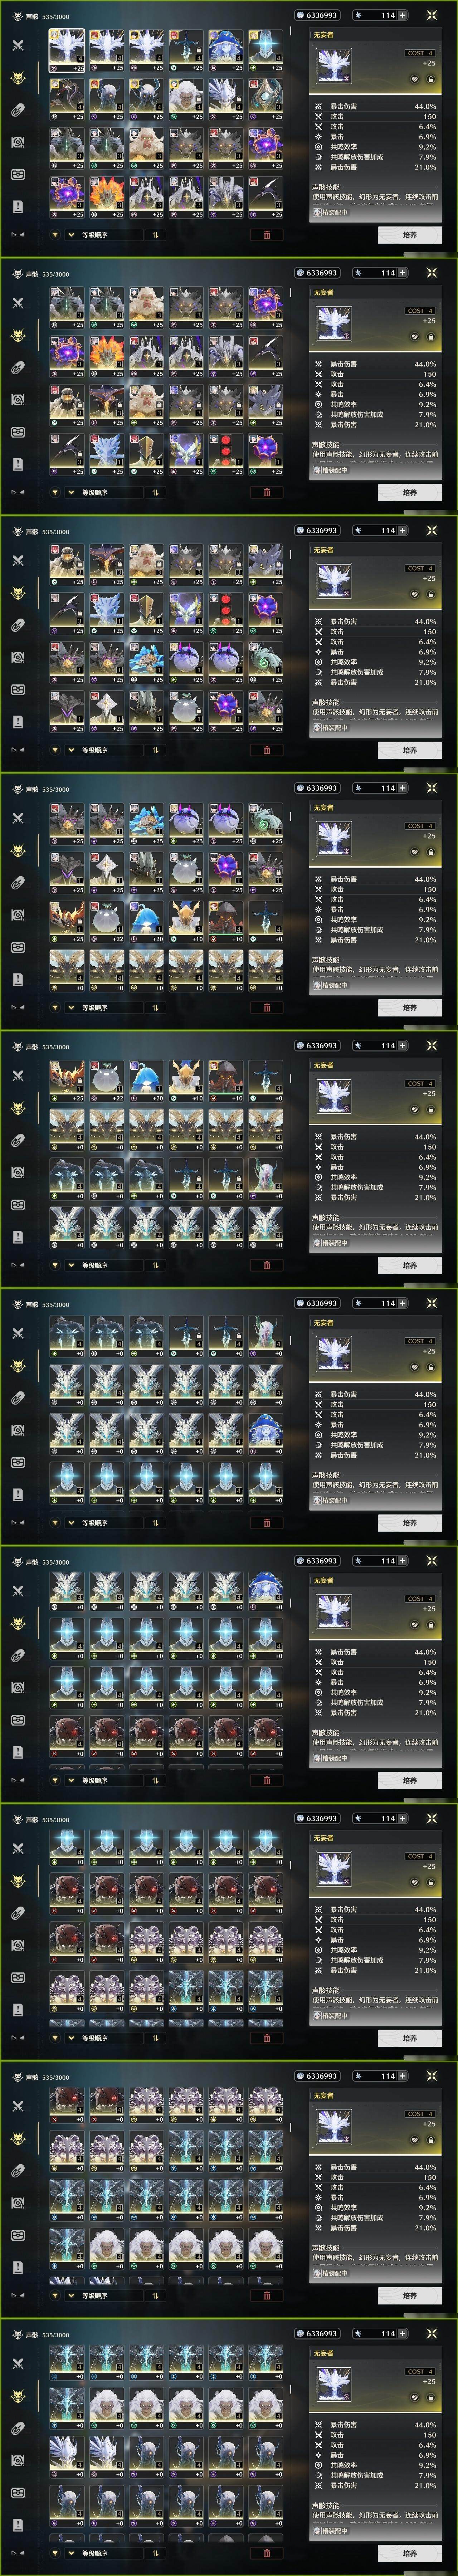Select the exclamation-mark sidebar icon in topmost screen

click(17, 206)
